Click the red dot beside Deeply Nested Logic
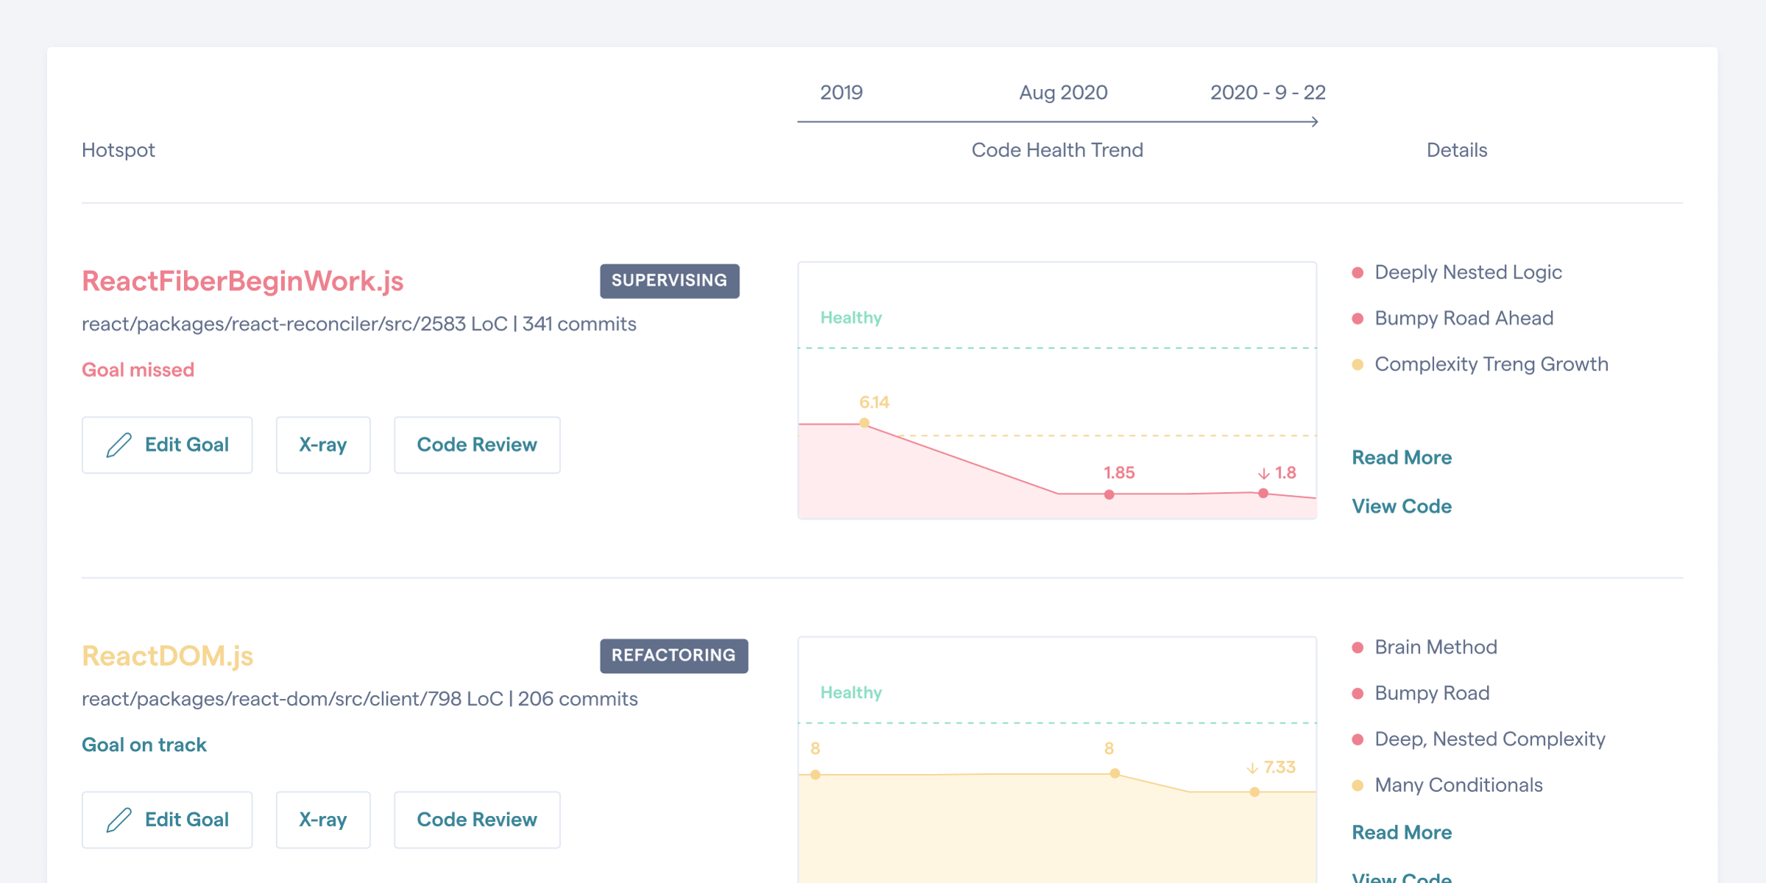1766x883 pixels. click(x=1358, y=272)
